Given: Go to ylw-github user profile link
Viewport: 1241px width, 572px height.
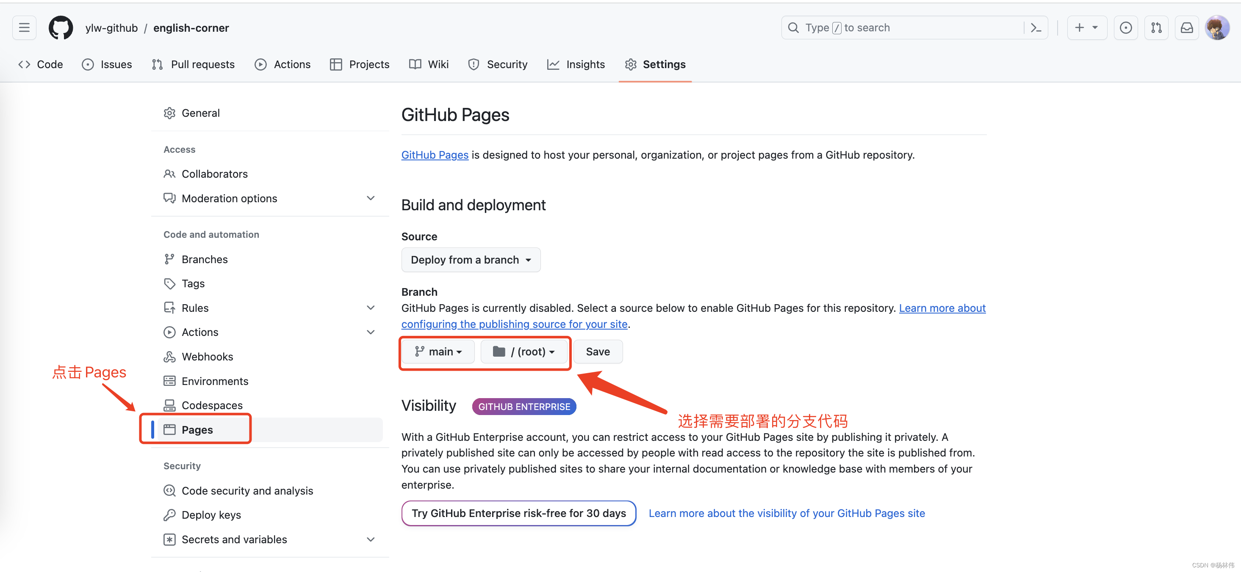Looking at the screenshot, I should point(111,28).
